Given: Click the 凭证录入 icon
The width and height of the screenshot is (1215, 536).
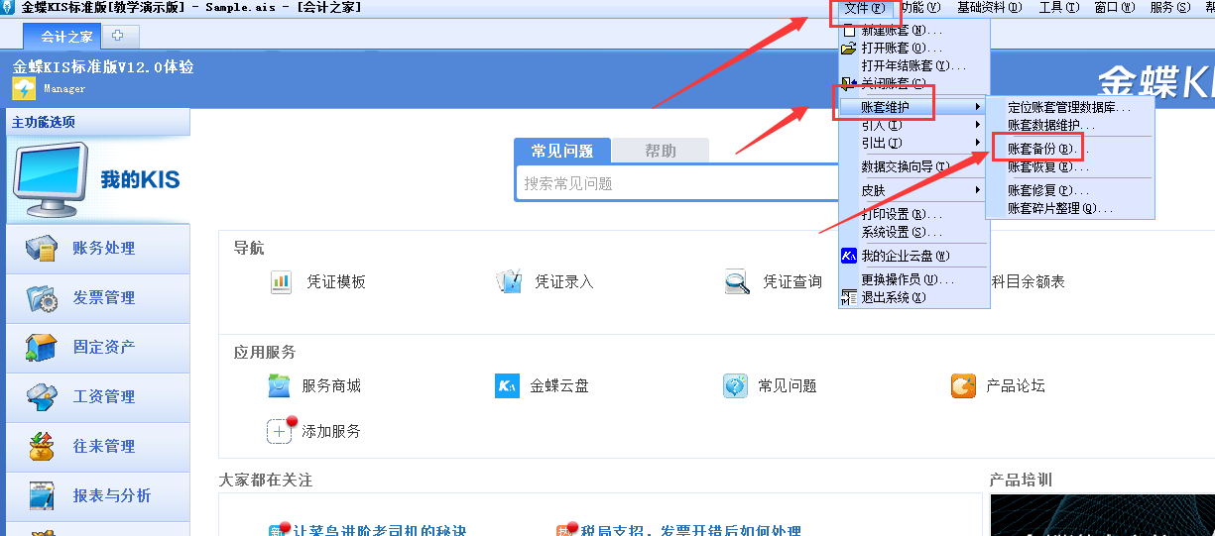Looking at the screenshot, I should 509,281.
